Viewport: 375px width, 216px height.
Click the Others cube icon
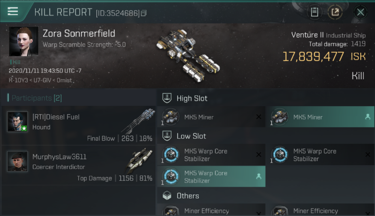(167, 196)
